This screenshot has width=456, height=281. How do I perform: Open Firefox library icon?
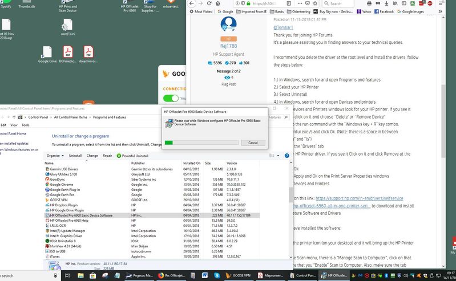pos(396,3)
